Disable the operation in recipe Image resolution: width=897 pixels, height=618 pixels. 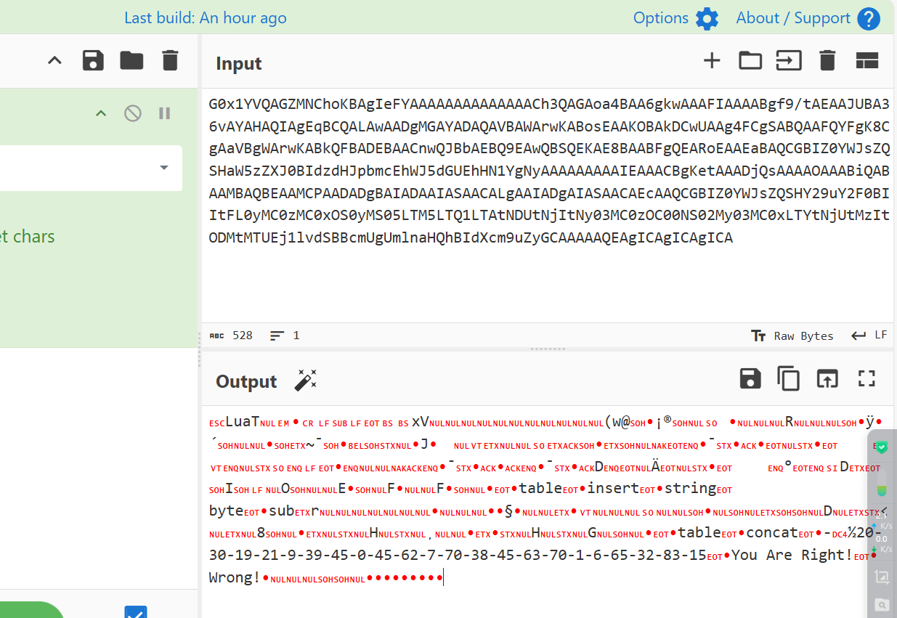tap(132, 113)
